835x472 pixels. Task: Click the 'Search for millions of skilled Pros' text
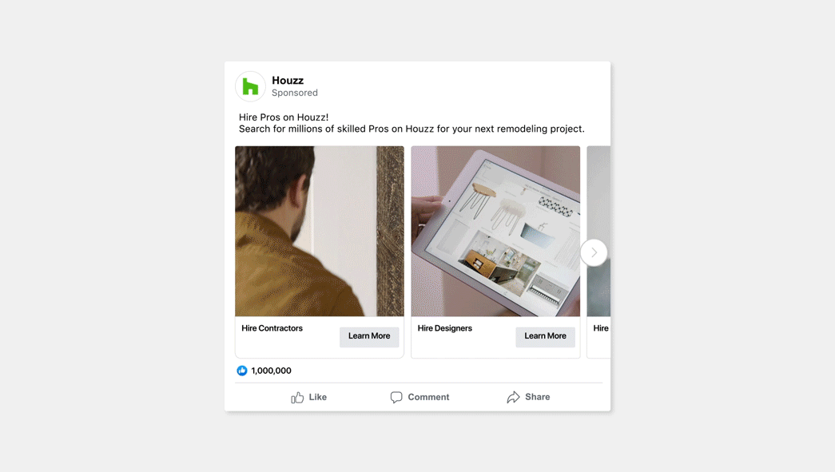[412, 129]
